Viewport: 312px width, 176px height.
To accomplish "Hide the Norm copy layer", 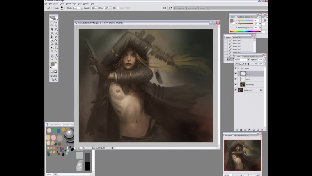I will tap(236, 84).
